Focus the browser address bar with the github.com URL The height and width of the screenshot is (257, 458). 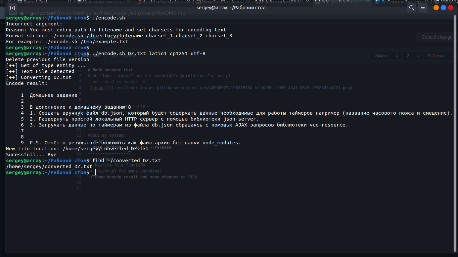pos(108,13)
